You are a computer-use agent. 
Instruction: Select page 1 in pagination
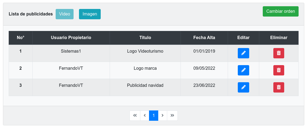(154, 116)
